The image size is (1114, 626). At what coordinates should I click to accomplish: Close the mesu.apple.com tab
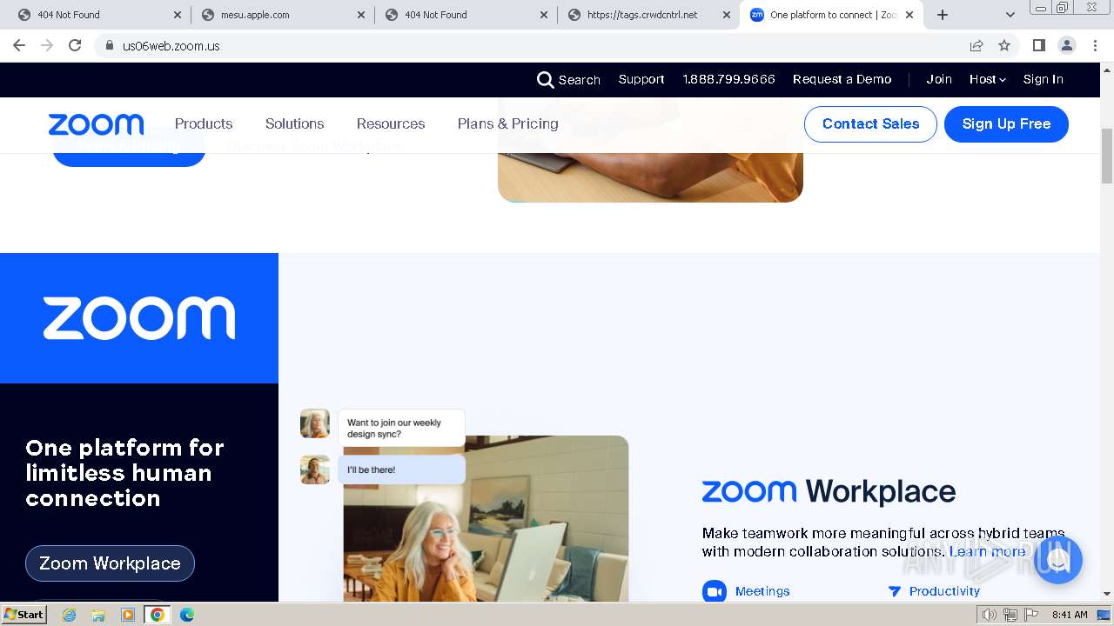tap(360, 15)
